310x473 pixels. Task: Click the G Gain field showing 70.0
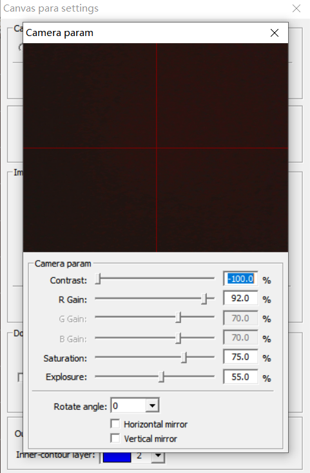tap(240, 319)
